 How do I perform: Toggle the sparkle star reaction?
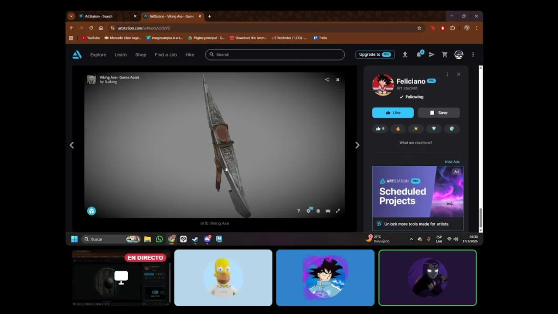click(x=416, y=129)
